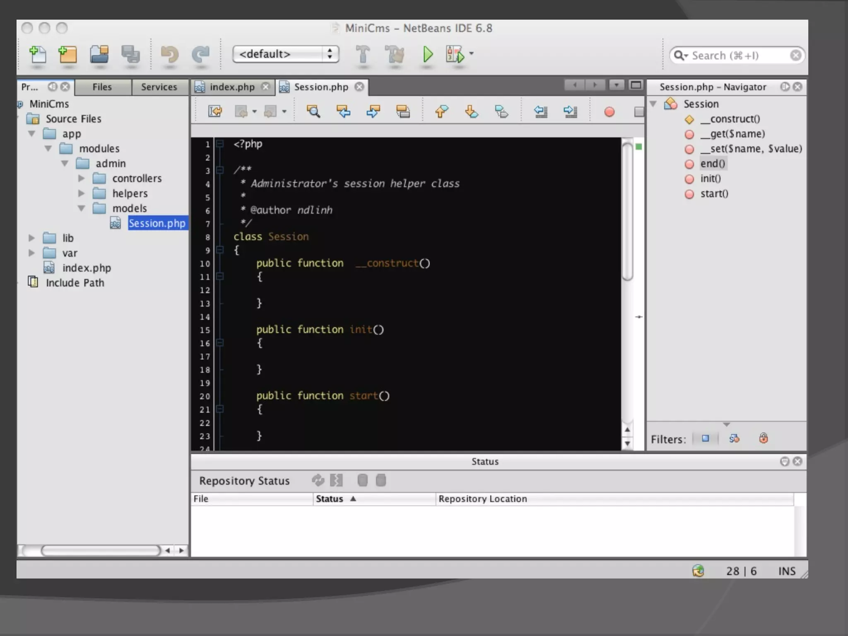Toggle the non-static filter in Navigator
Screen dimensions: 848x636
point(734,438)
